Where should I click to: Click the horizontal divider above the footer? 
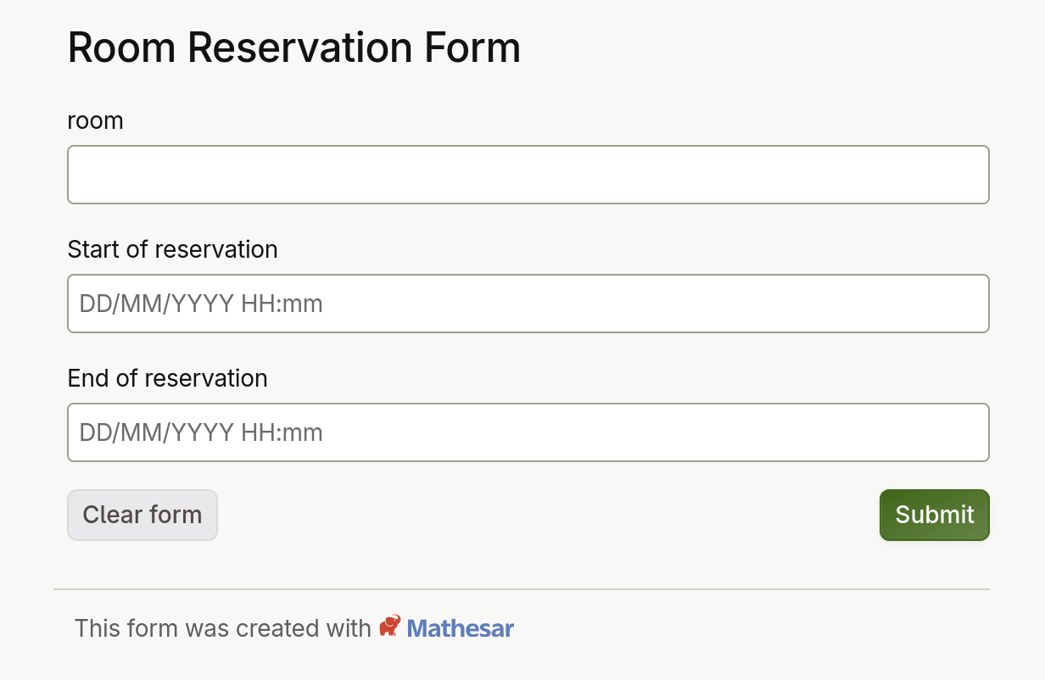(x=521, y=588)
